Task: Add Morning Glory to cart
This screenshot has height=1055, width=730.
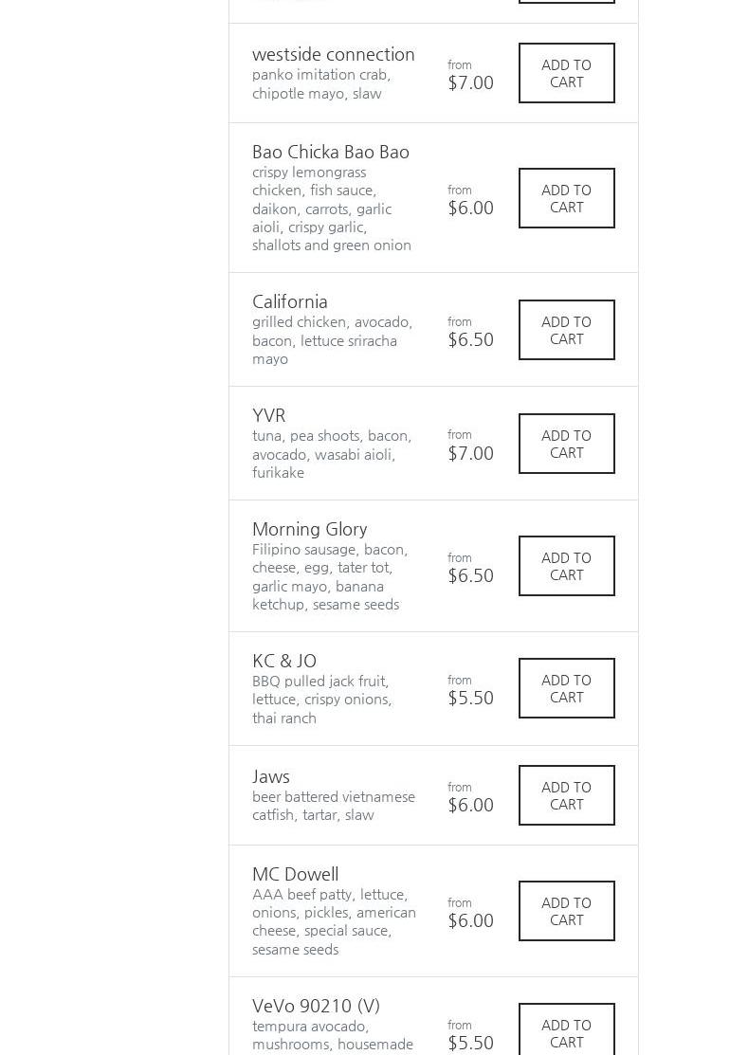Action: (566, 566)
